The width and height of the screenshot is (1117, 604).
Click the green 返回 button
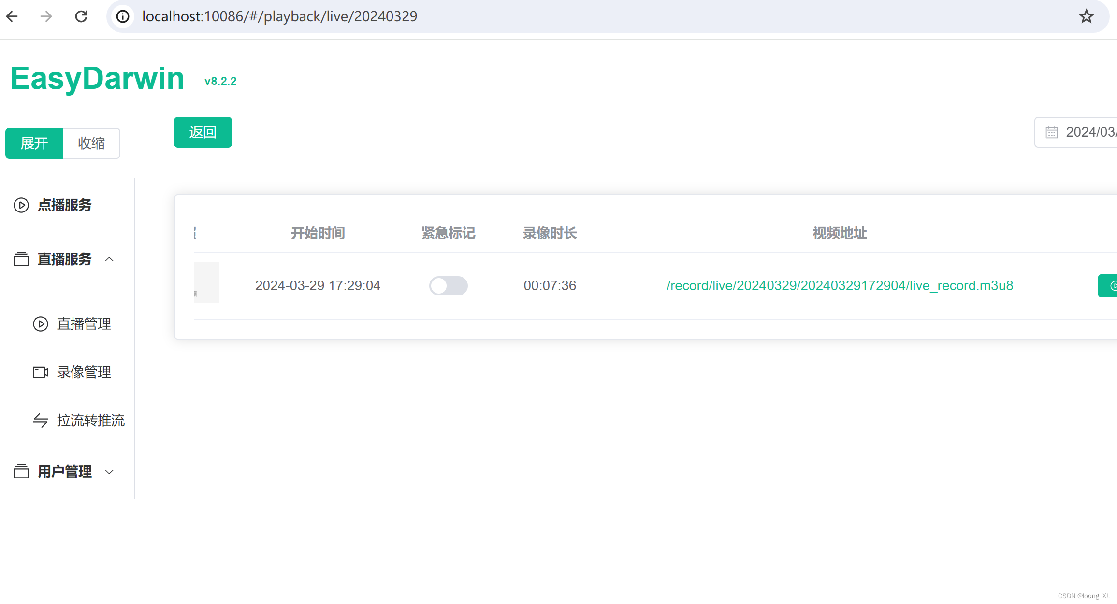203,132
